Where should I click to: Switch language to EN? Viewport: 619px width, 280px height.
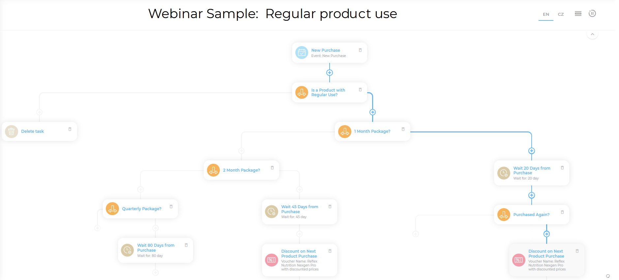click(546, 14)
